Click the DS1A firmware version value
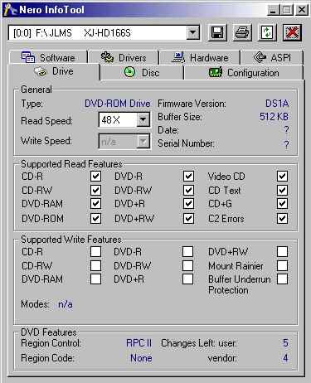Image resolution: width=311 pixels, height=383 pixels. pos(277,104)
